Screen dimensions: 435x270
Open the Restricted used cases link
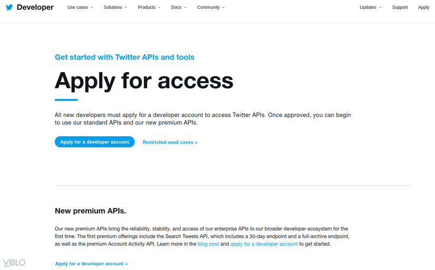click(170, 142)
